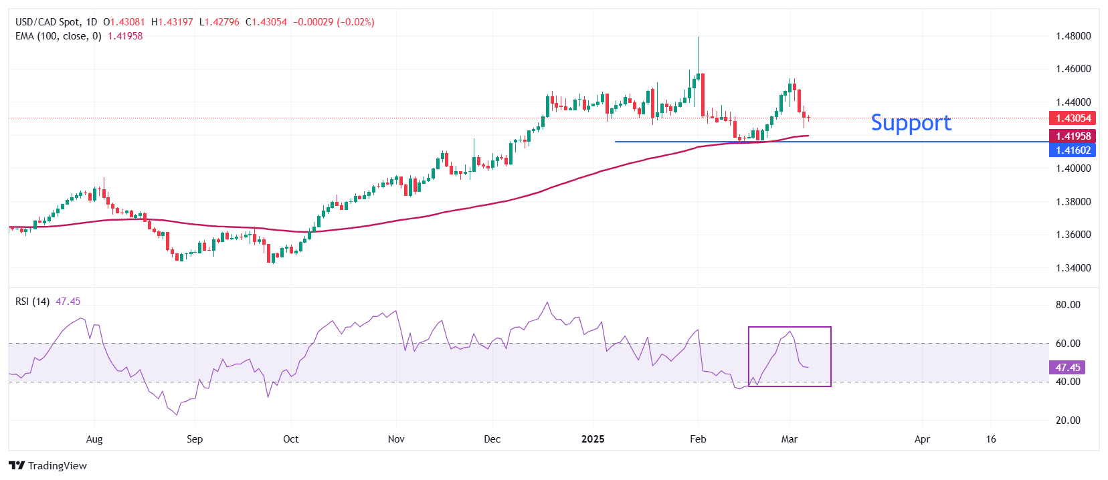
Task: Click the blue 1.41602 support price tag
Action: tap(1073, 150)
